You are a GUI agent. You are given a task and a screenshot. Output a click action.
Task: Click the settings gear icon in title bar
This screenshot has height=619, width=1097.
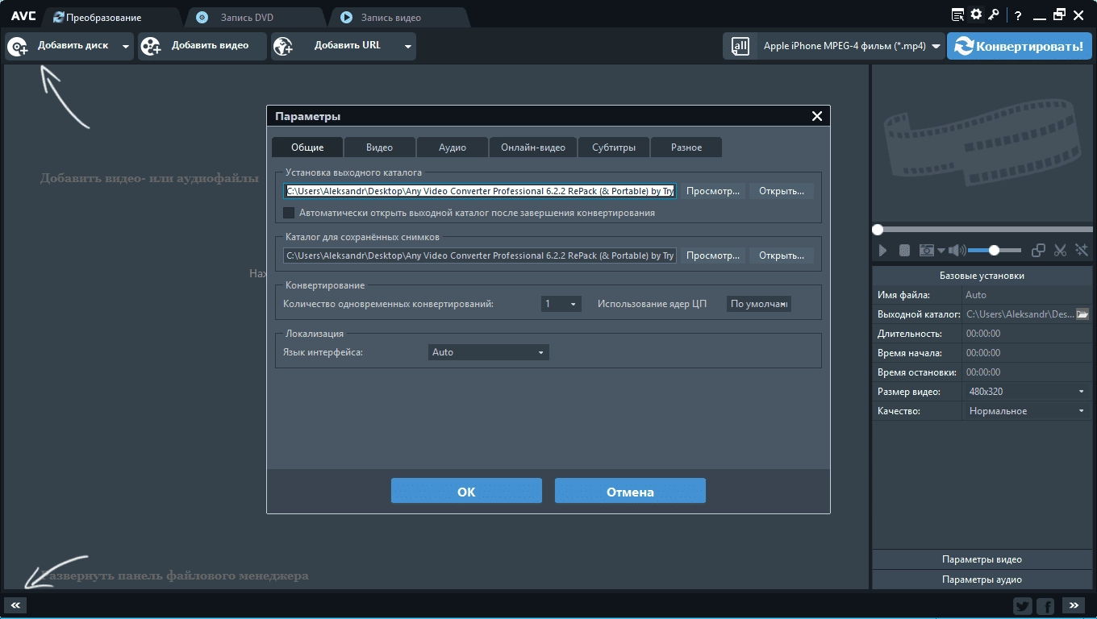tap(976, 15)
